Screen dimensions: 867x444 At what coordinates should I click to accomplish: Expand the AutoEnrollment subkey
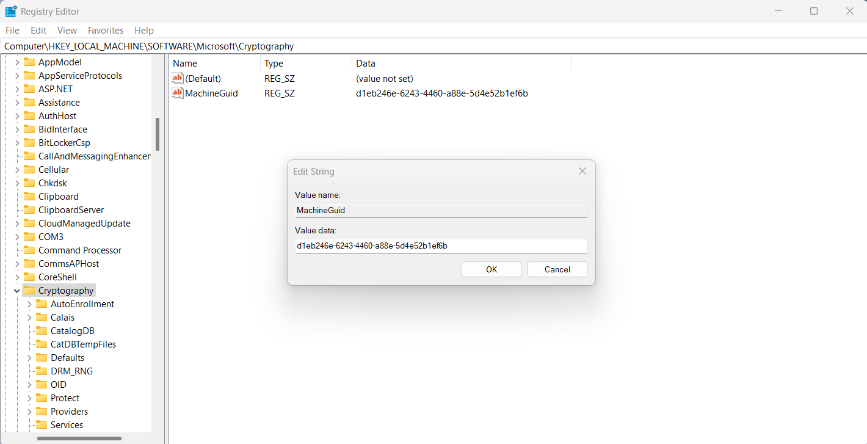point(29,304)
